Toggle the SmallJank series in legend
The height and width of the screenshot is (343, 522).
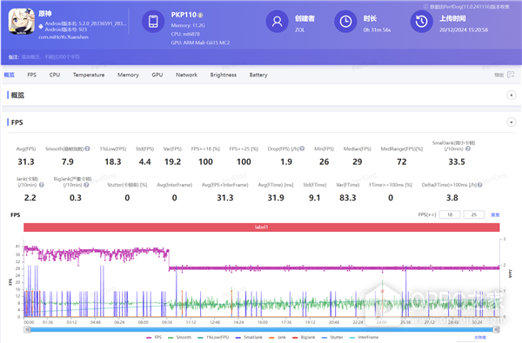tap(249, 337)
